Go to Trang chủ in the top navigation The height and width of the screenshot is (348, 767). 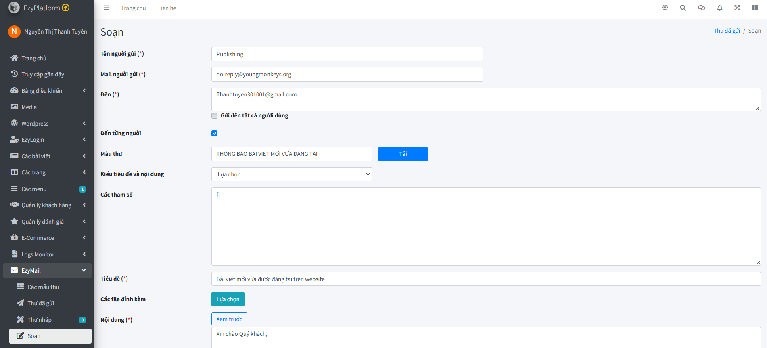tap(134, 8)
